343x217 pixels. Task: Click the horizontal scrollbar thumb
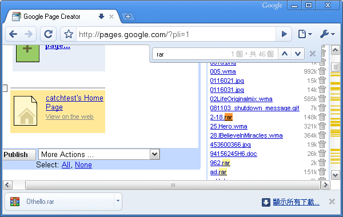coord(173,185)
